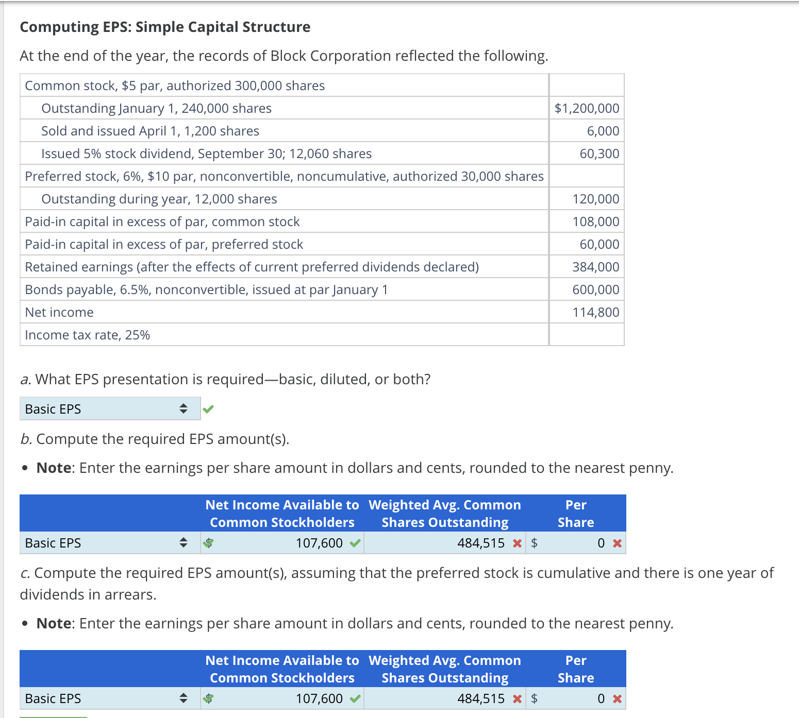799x718 pixels.
Task: Open the Basic EPS dropdown in the part b table
Action: (184, 543)
